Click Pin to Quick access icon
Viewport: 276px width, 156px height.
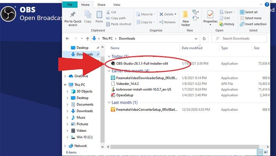[x=73, y=14]
